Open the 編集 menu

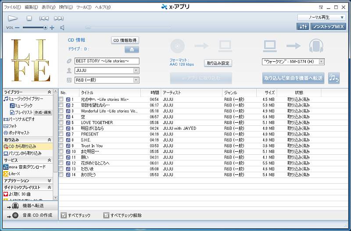click(31, 7)
